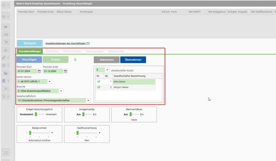276x161 pixels.
Task: Switch to the Belegnummer tab
Action: (x=116, y=51)
